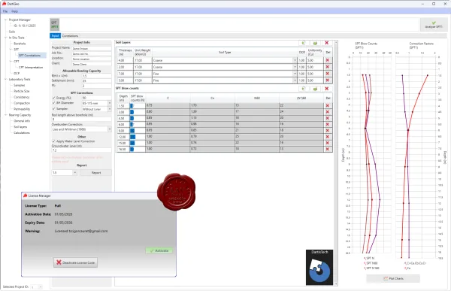
Task: Delete the last SPT blow count row
Action: (327, 149)
